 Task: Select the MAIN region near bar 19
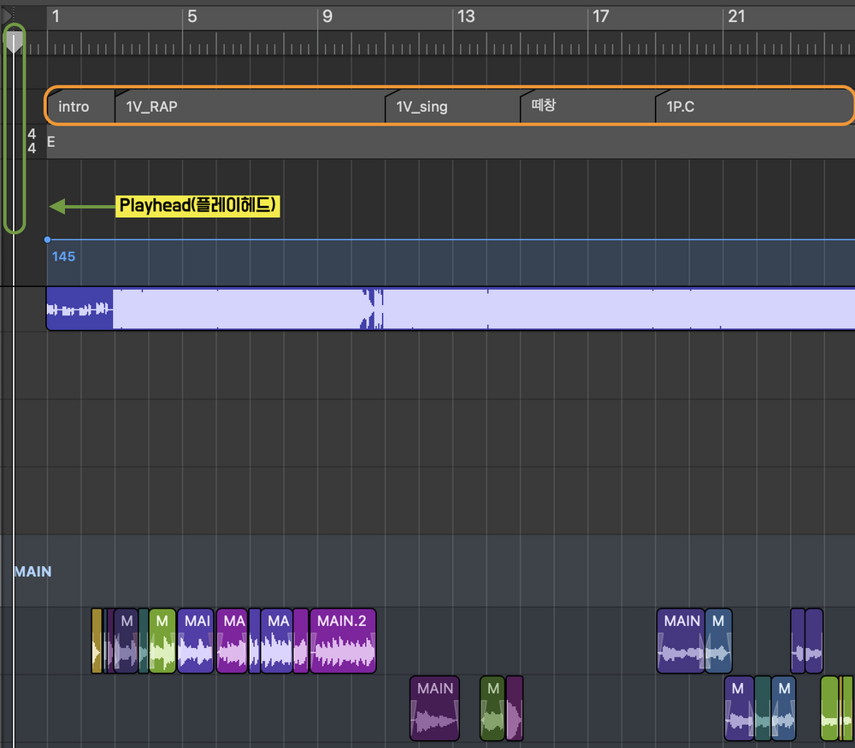point(681,641)
